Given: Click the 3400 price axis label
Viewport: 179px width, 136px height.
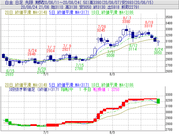Looking at the screenshot, I should pyautogui.click(x=169, y=23).
